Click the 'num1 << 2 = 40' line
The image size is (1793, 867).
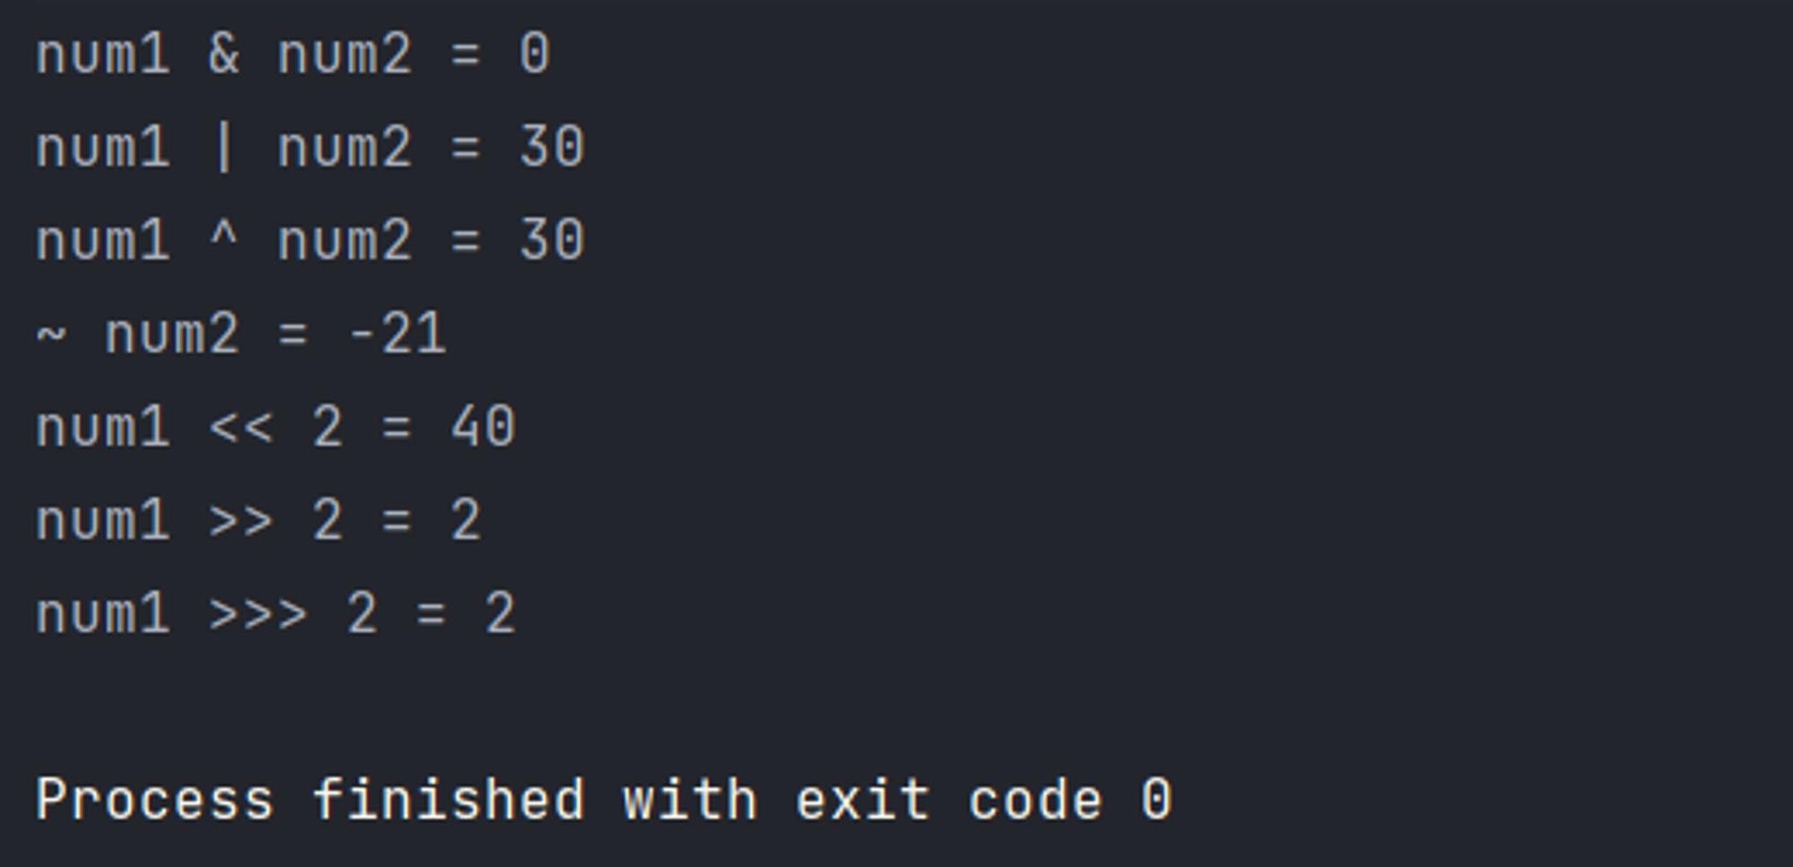(x=276, y=427)
